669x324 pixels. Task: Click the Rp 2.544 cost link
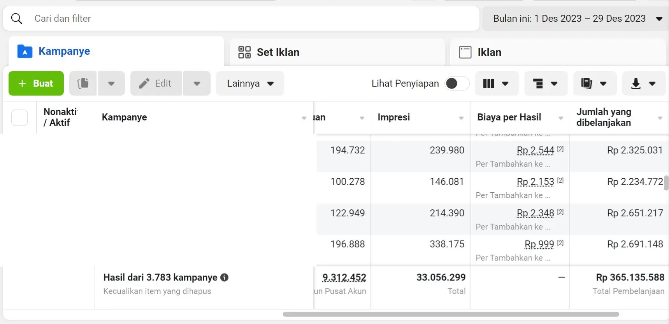pyautogui.click(x=535, y=150)
